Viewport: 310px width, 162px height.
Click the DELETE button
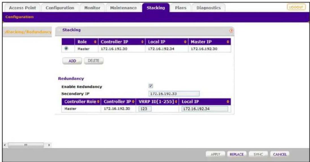pos(93,61)
